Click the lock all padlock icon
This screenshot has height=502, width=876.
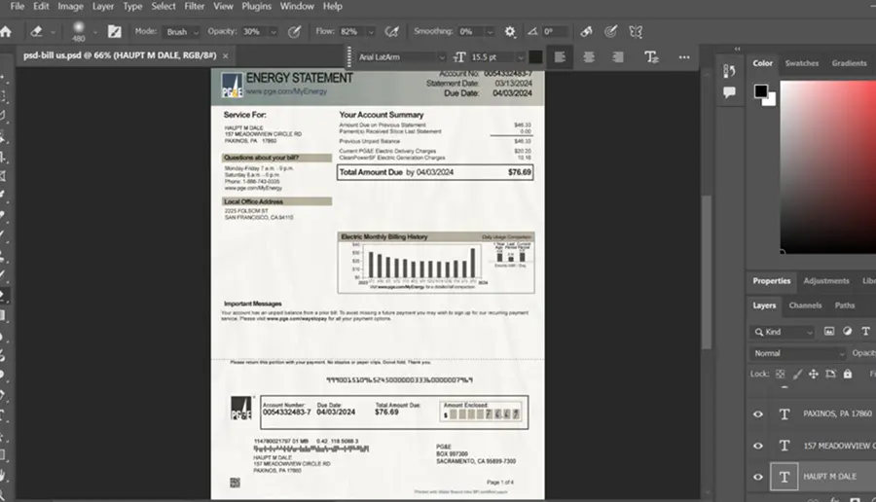click(848, 375)
